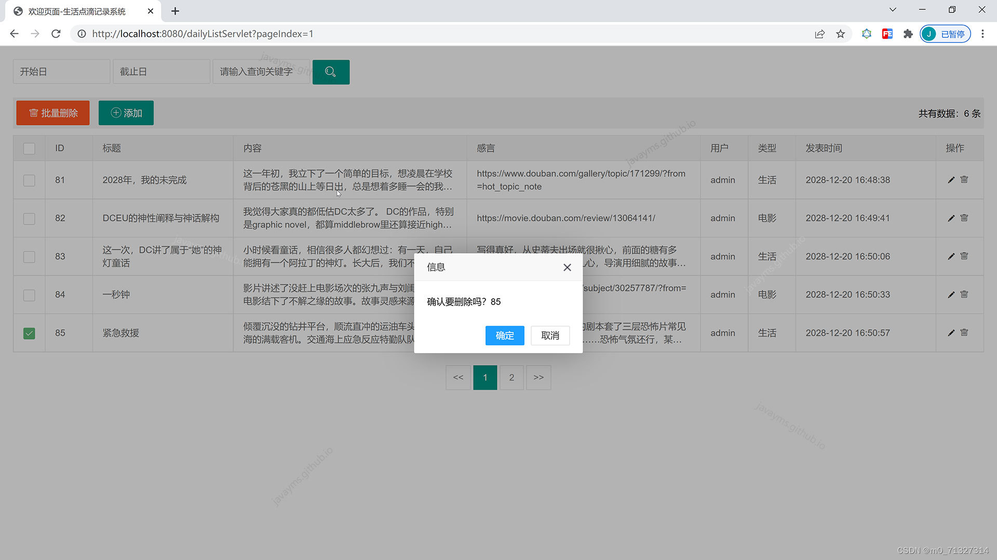997x560 pixels.
Task: Go to previous page with << button
Action: pyautogui.click(x=458, y=377)
